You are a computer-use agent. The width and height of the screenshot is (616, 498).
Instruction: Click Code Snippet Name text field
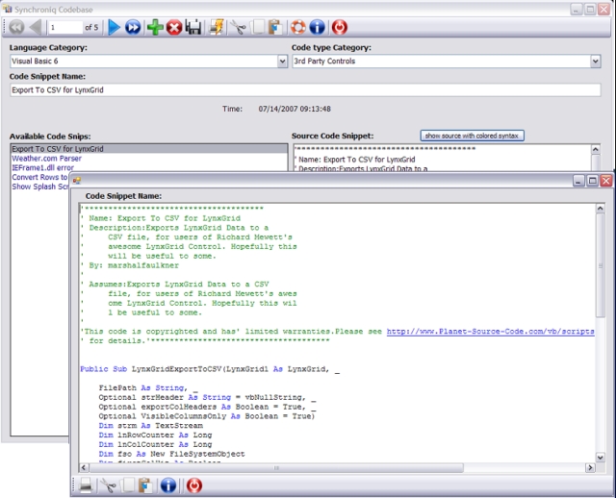pos(305,89)
